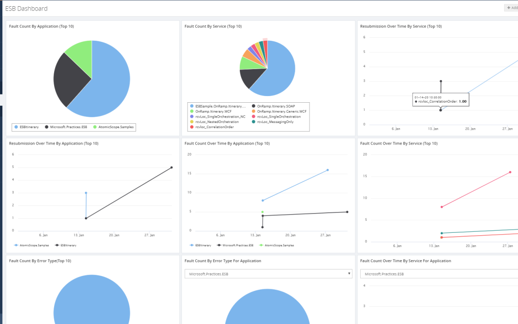Toggle AtomicScope.Samples series in resubmission line chart legend

[31, 245]
